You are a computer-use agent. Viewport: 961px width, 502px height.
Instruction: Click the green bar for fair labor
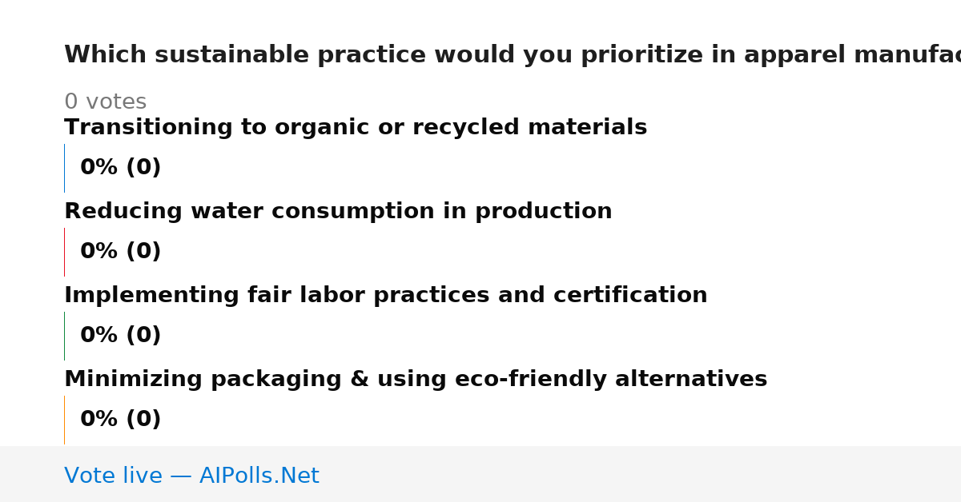coord(64,336)
